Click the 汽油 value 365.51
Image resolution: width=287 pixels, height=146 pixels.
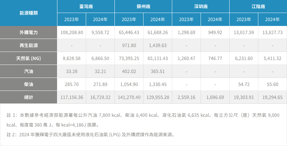(158, 71)
